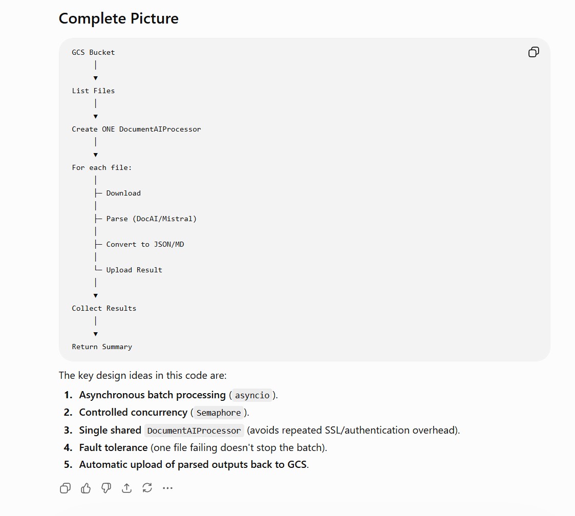575x516 pixels.
Task: Click the Parse (DocAI/Mistral) step
Action: (x=152, y=219)
